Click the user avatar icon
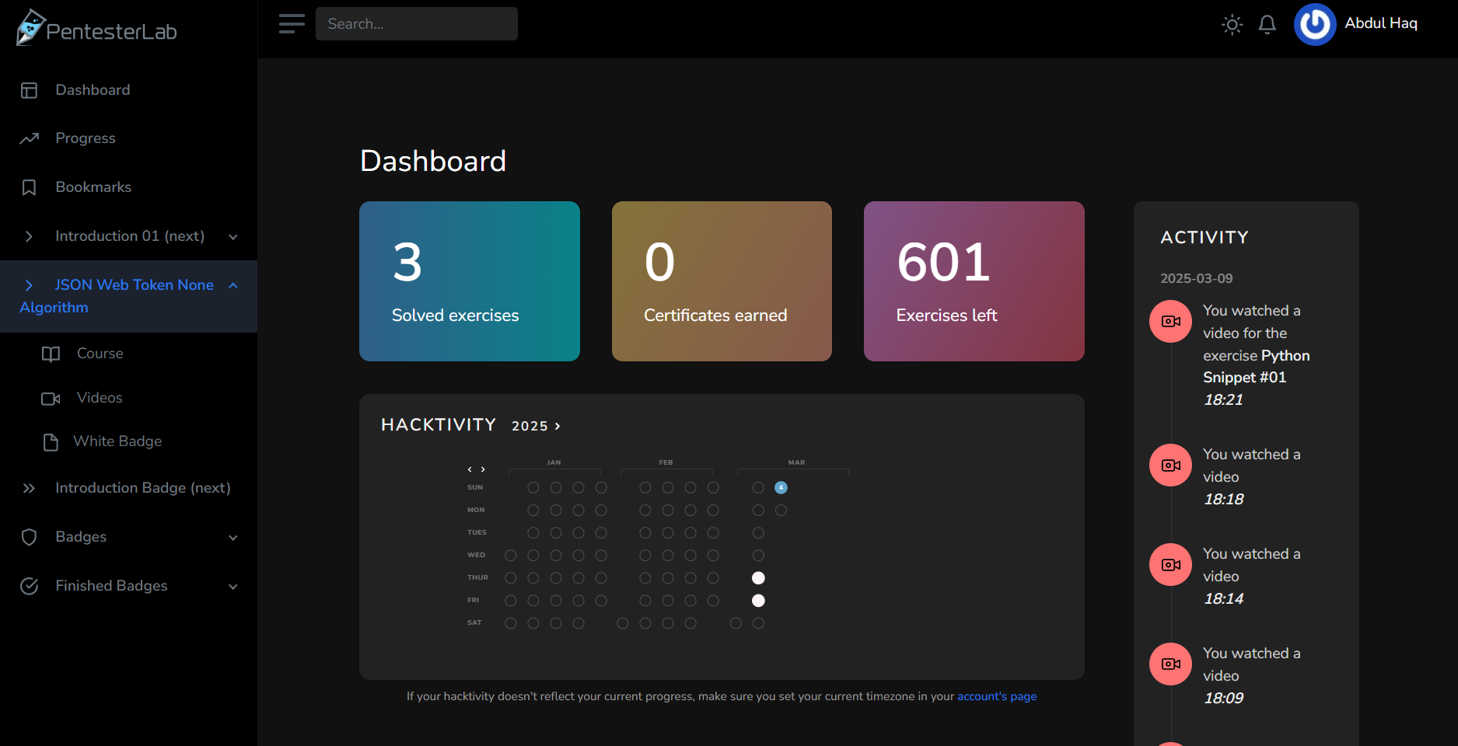This screenshot has height=746, width=1458. (x=1315, y=24)
